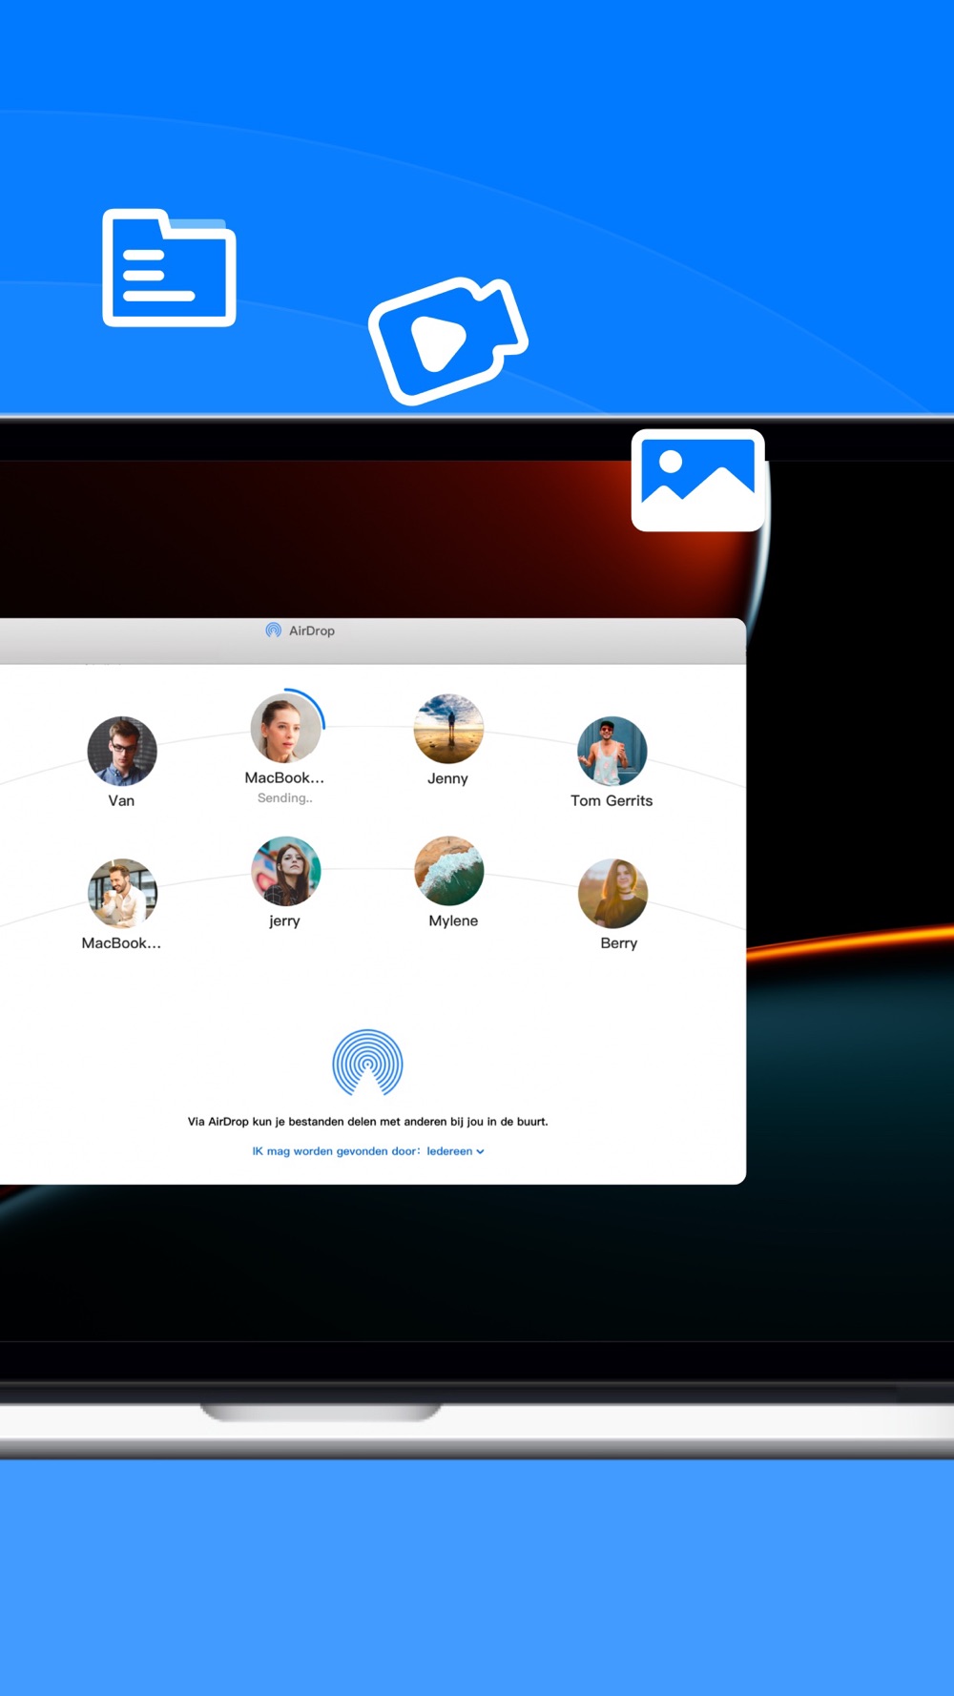Viewport: 954px width, 1696px height.
Task: Click the 'AirDrop' window title text
Action: [x=312, y=631]
